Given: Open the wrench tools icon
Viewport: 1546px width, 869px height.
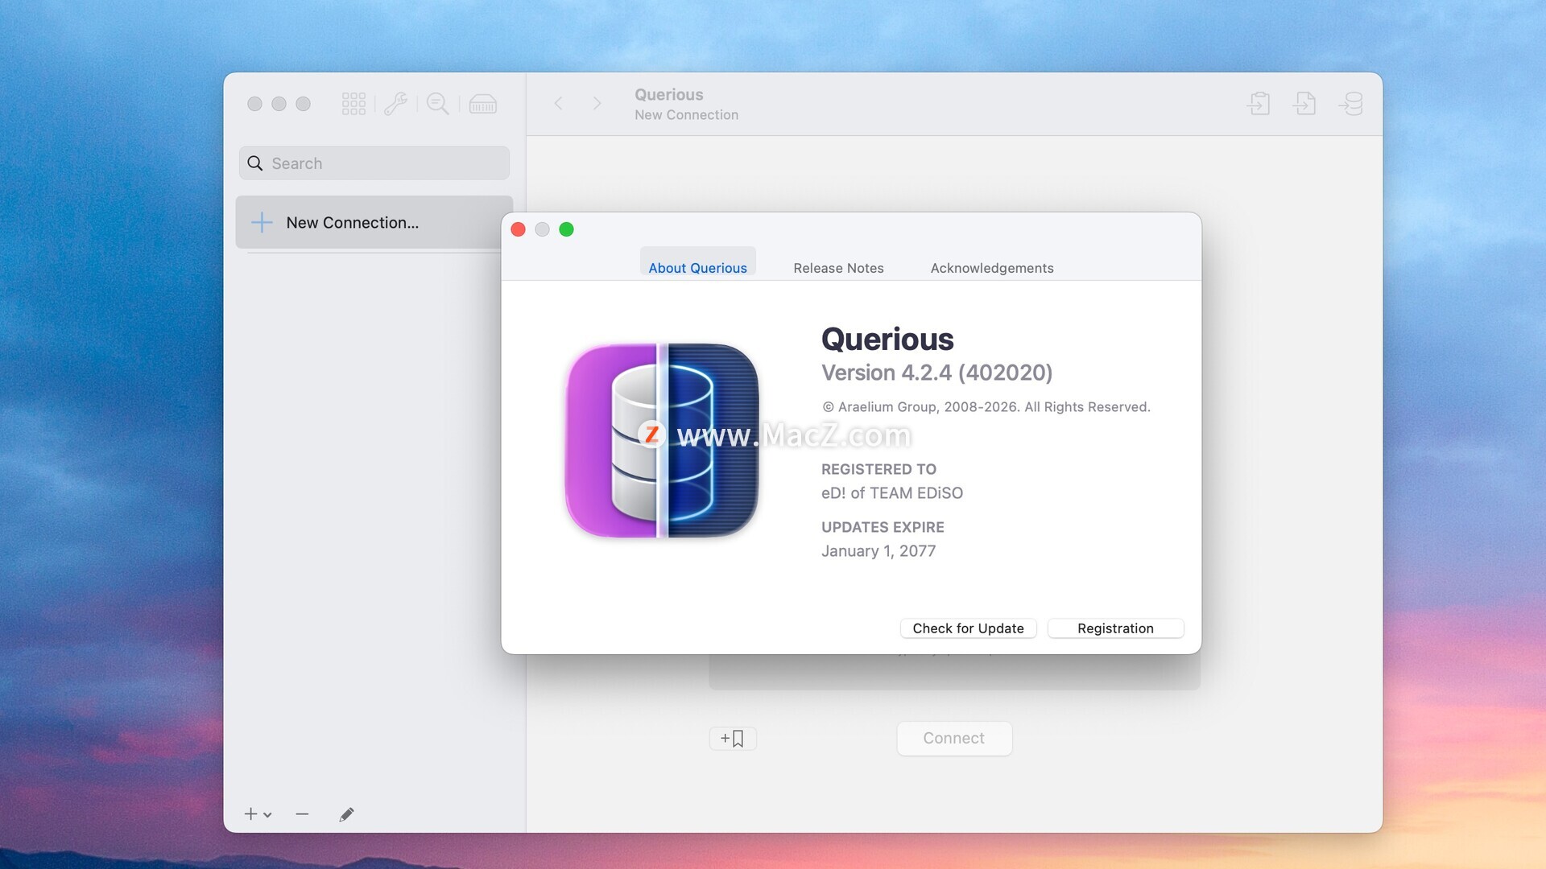Looking at the screenshot, I should (395, 104).
